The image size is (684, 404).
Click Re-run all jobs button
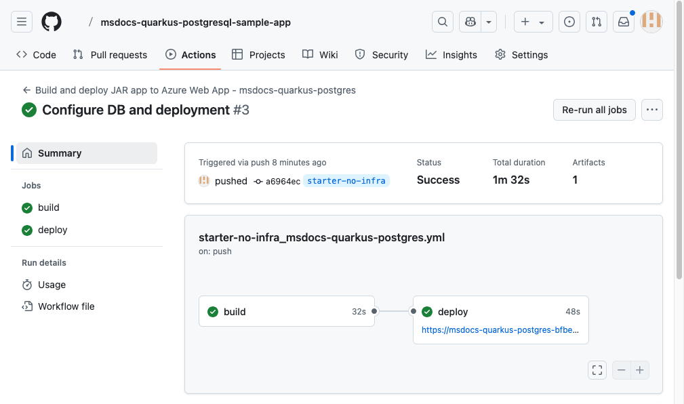(x=594, y=110)
